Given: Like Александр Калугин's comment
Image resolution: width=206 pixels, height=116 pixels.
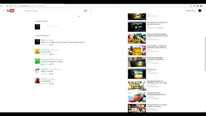Looking at the screenshot, I should click(50, 64).
